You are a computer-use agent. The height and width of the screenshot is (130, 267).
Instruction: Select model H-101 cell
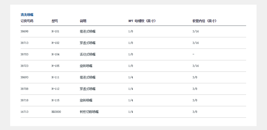(x=56, y=32)
